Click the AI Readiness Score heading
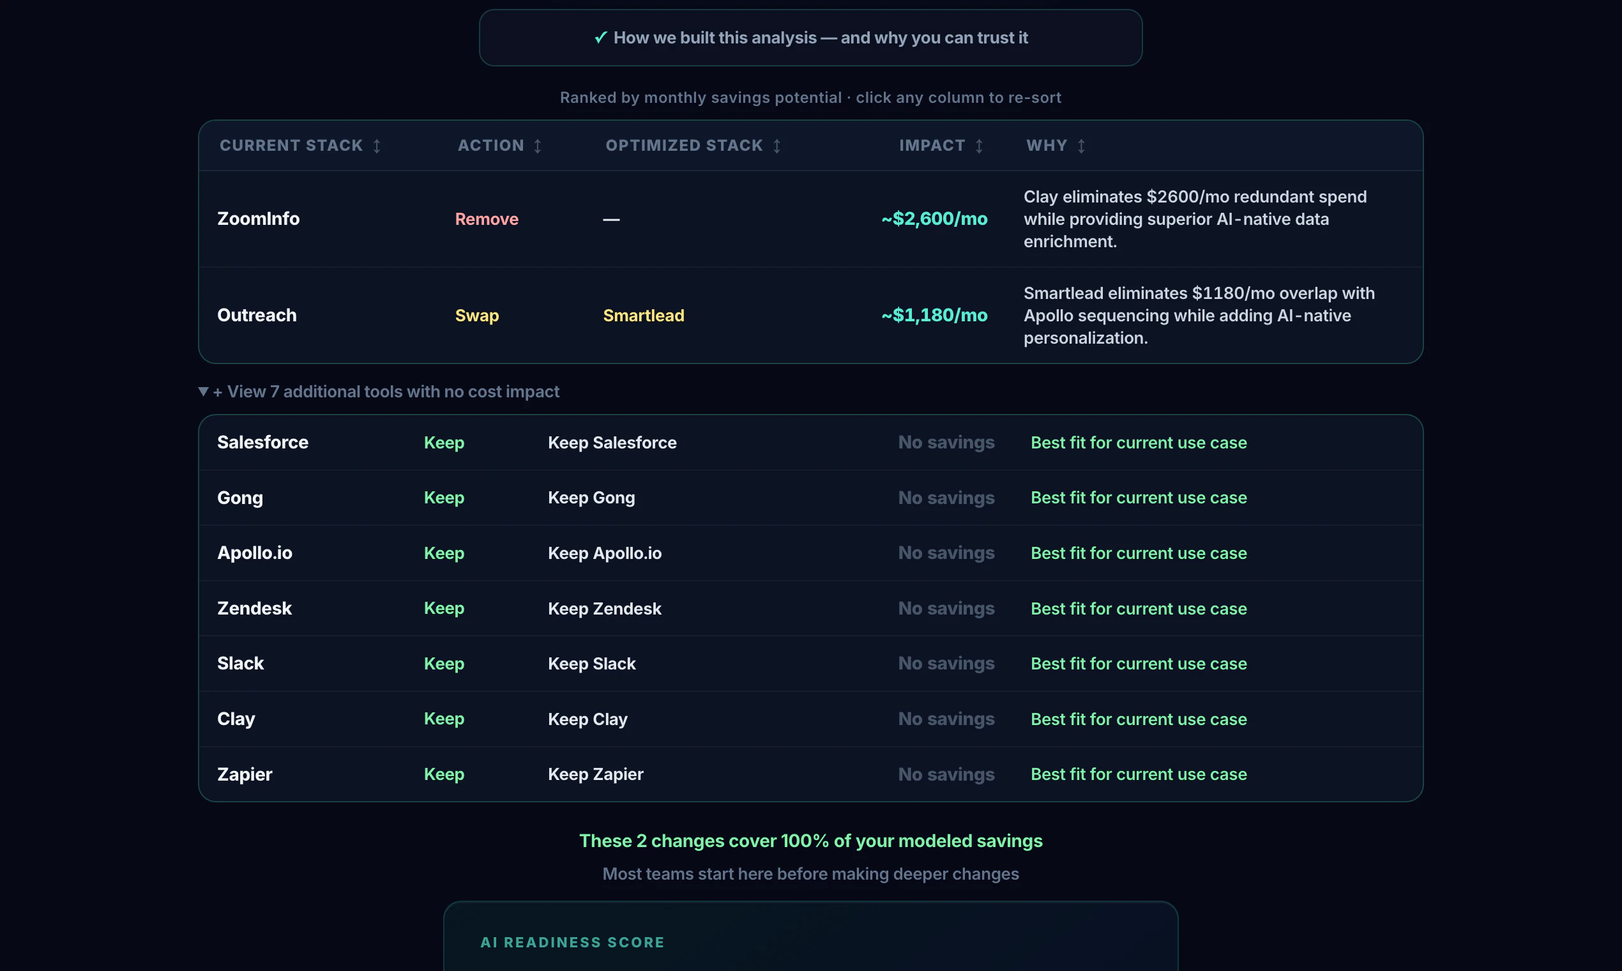Image resolution: width=1622 pixels, height=971 pixels. pyautogui.click(x=572, y=942)
